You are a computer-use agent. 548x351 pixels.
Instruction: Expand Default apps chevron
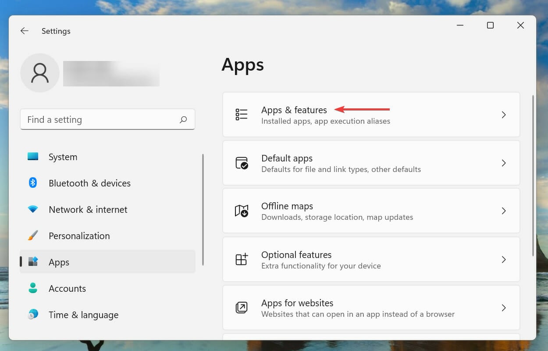tap(504, 163)
